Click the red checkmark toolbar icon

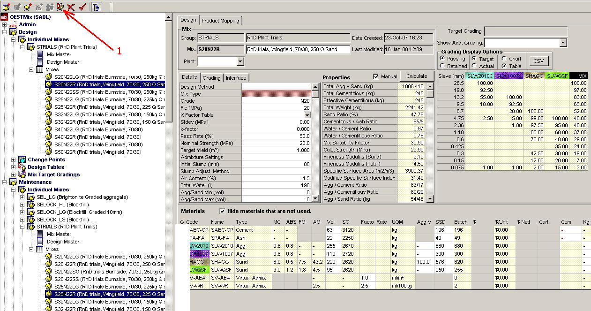(82, 7)
